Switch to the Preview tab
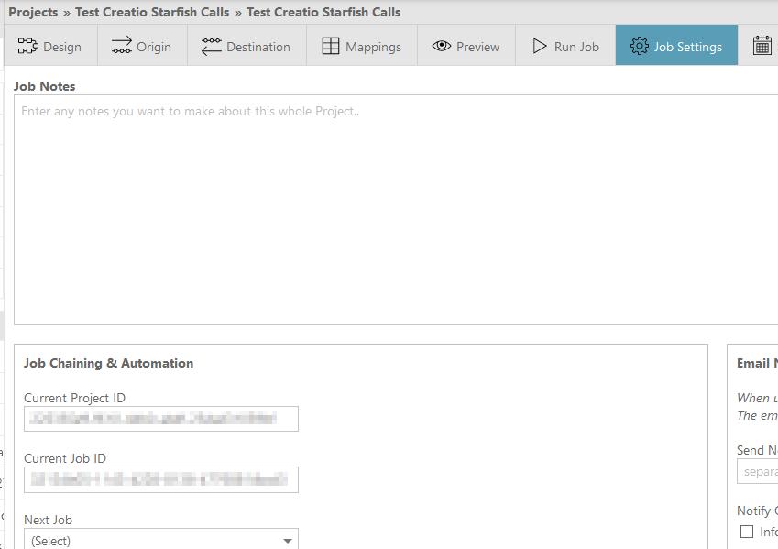 [466, 44]
